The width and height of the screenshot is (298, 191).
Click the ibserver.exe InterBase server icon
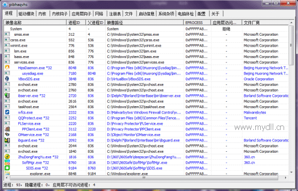coord(7,95)
